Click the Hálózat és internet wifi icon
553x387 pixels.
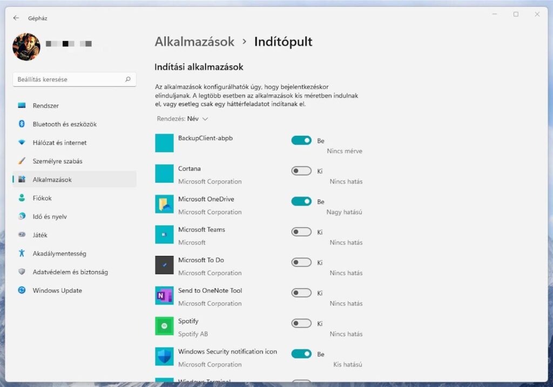[22, 143]
